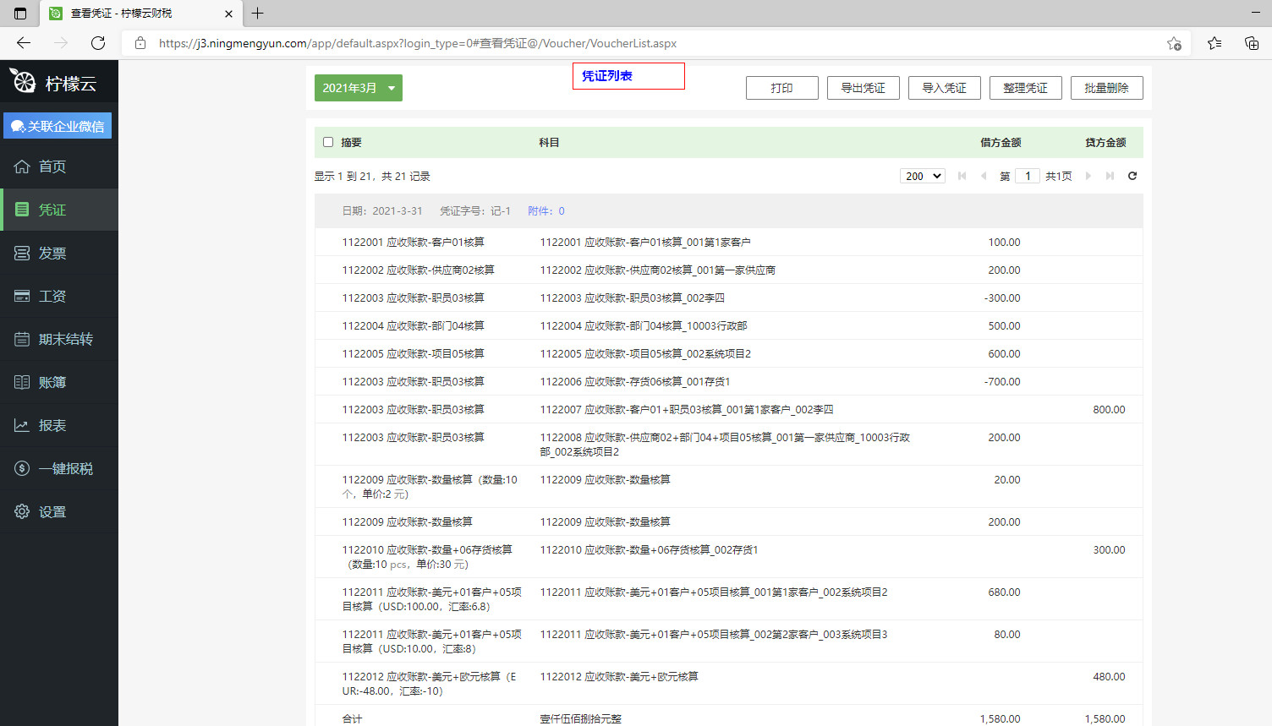Open the 200 records-per-page dropdown

(x=922, y=176)
